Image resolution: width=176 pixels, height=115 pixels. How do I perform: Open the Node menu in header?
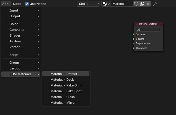17,4
